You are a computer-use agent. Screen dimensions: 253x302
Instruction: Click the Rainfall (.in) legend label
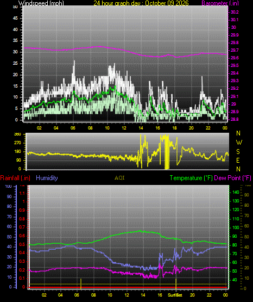pos(15,178)
